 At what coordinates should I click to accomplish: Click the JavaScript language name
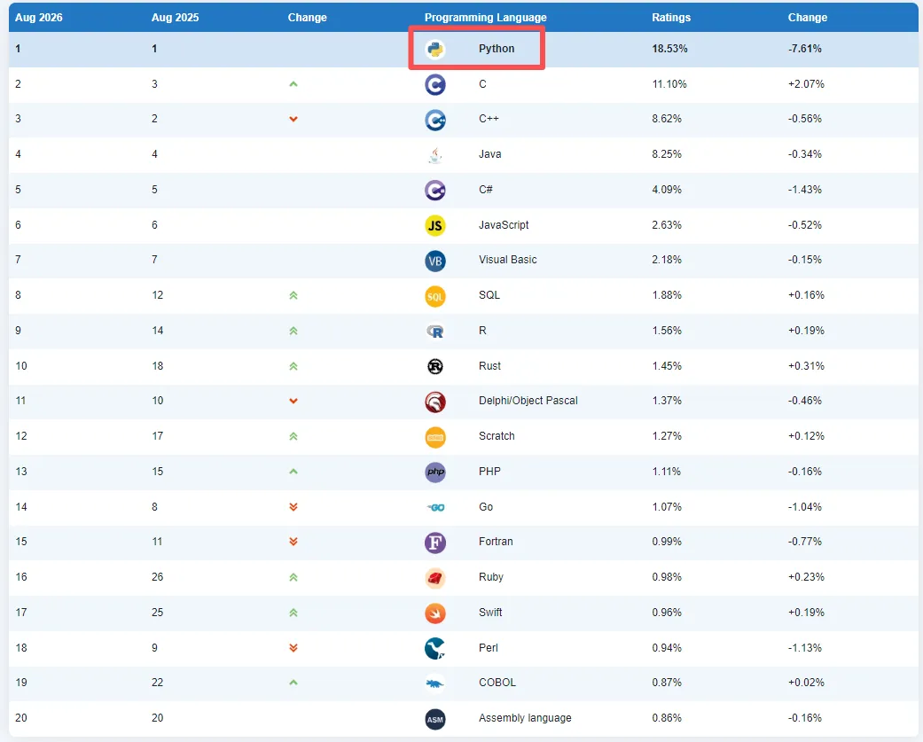504,225
